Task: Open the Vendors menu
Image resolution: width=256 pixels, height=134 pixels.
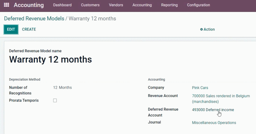Action: point(116,5)
